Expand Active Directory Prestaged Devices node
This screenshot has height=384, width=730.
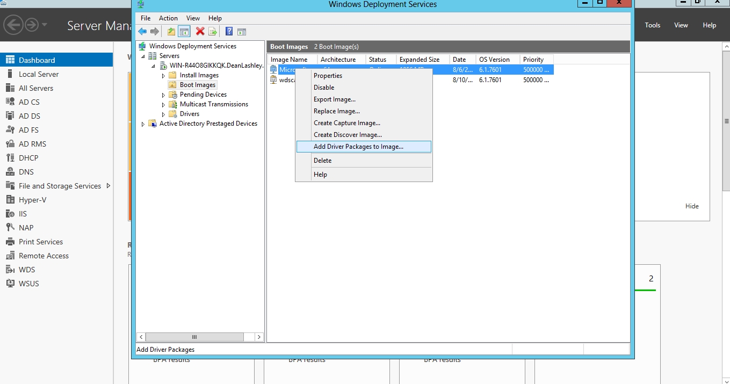[x=143, y=124]
